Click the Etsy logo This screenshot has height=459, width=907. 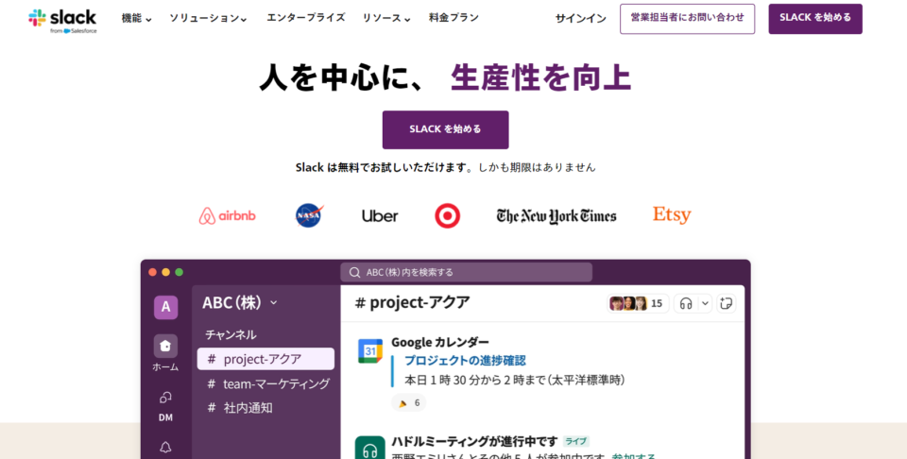pos(672,215)
